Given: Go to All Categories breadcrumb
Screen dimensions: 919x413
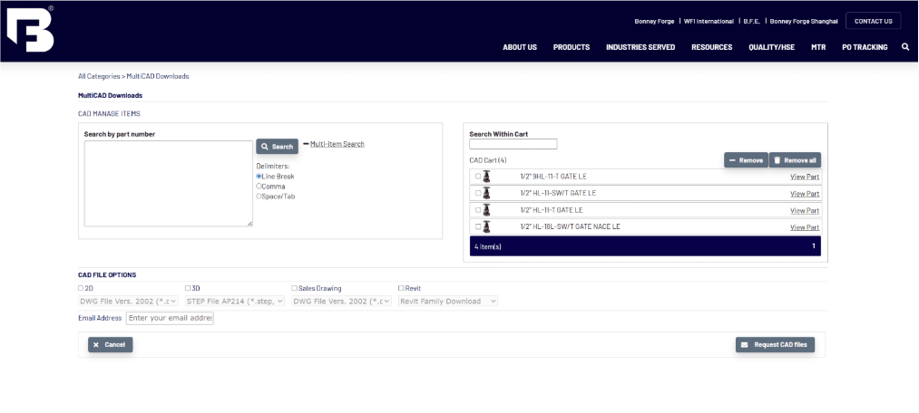Looking at the screenshot, I should [99, 76].
